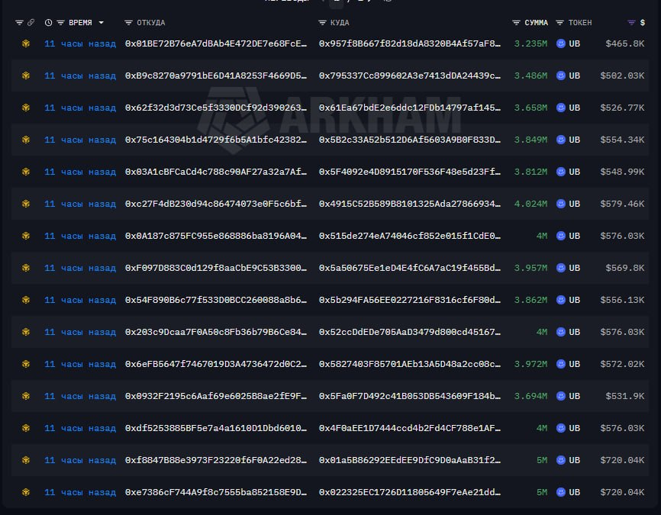Open time link in the 0x6eFB5647 row
The width and height of the screenshot is (661, 515).
(80, 364)
